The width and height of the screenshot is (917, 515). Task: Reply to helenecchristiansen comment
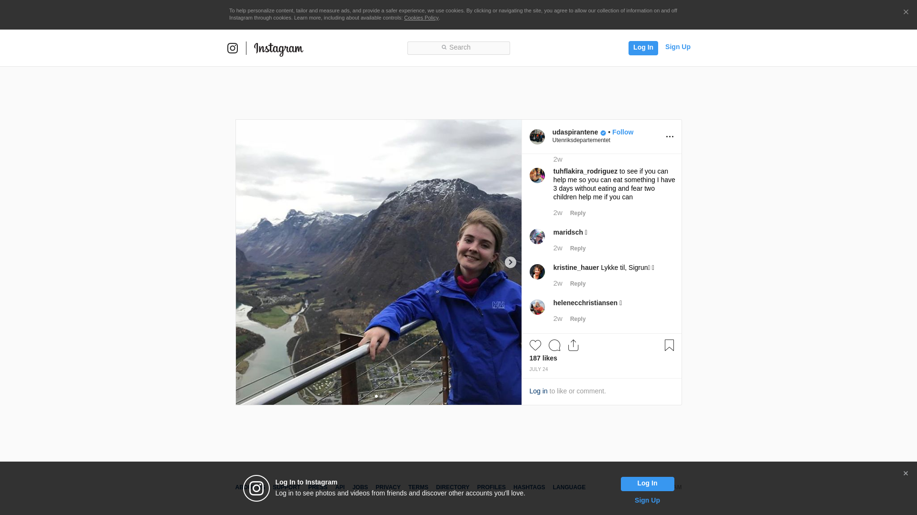point(578,319)
